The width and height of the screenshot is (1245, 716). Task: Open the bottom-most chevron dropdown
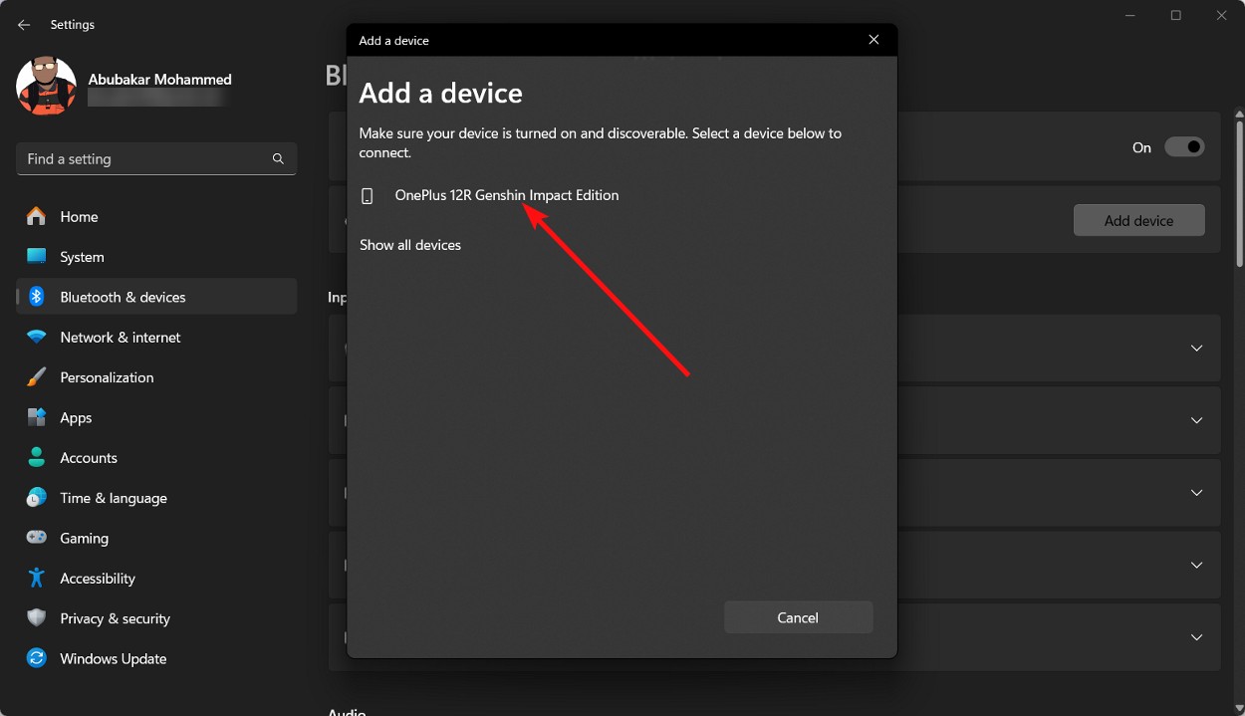tap(1196, 636)
